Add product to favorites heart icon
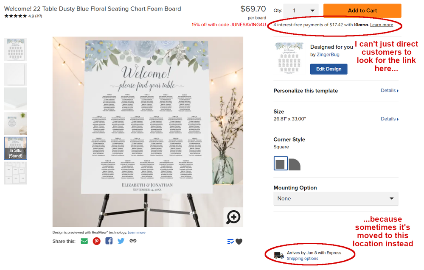The image size is (424, 270). [x=239, y=242]
